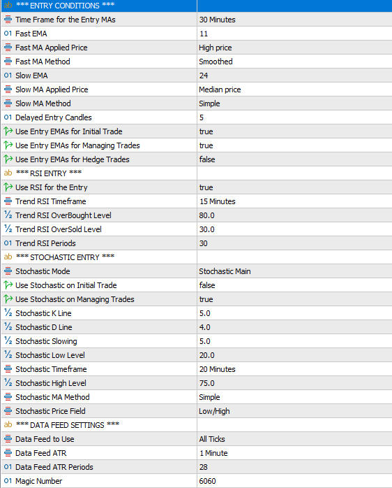
Task: Click the enum icon beside Stochastic Mode
Action: coord(8,271)
